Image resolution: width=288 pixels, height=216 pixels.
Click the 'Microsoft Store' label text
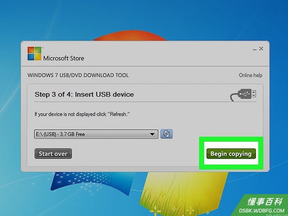[64, 59]
